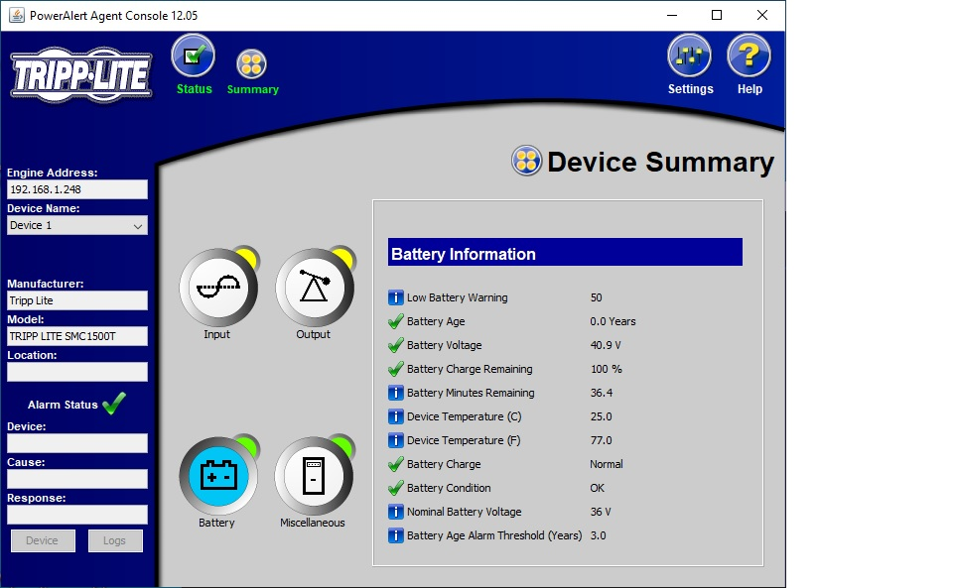Click the Engine Address field

coord(77,189)
